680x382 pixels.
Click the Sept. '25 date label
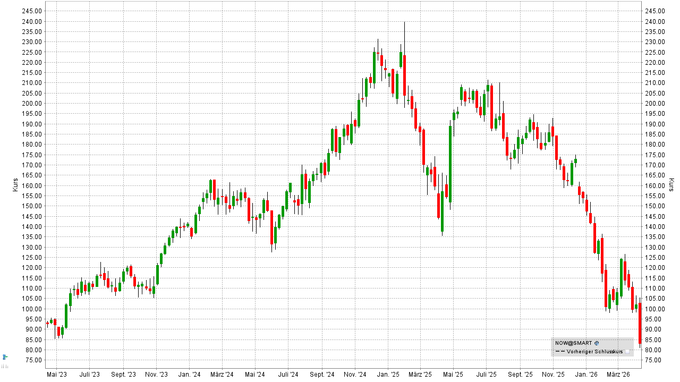pos(520,375)
